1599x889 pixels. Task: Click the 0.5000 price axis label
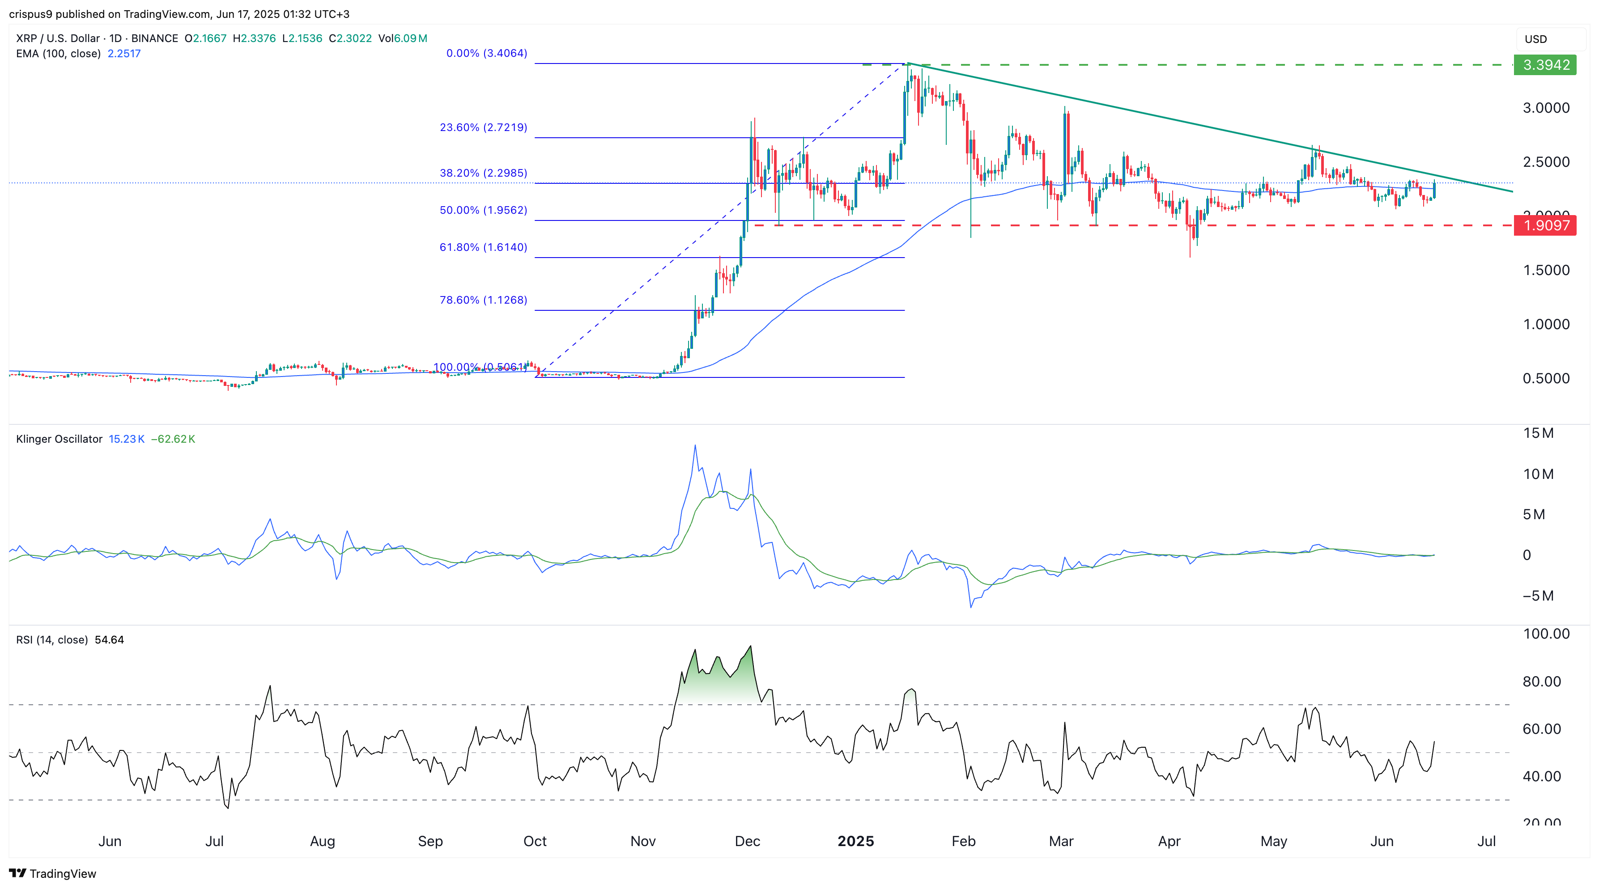pyautogui.click(x=1546, y=378)
